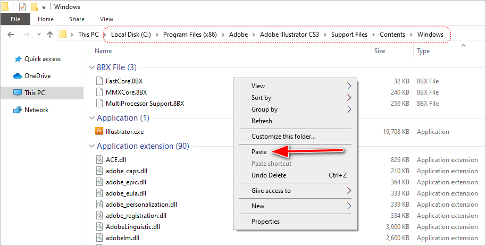
Task: Click the Back navigation arrow
Action: pyautogui.click(x=11, y=35)
